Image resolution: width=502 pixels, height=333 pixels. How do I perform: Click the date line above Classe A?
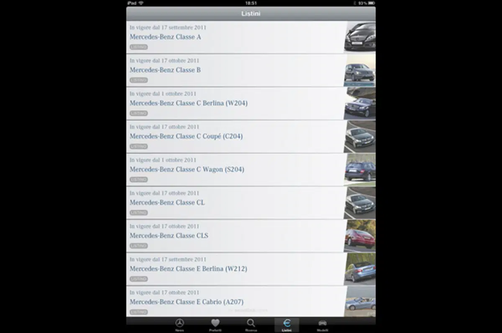click(x=168, y=28)
